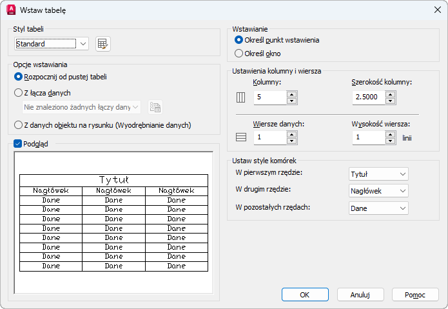Click the Pomoc help button
Image resolution: width=448 pixels, height=309 pixels.
tap(415, 294)
